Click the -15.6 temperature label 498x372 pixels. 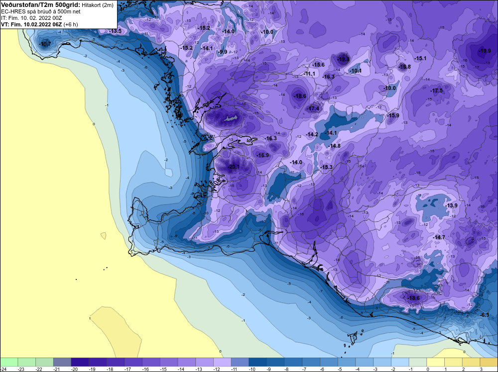tap(319, 65)
